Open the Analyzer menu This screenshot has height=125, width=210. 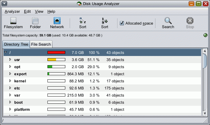pos(12,12)
